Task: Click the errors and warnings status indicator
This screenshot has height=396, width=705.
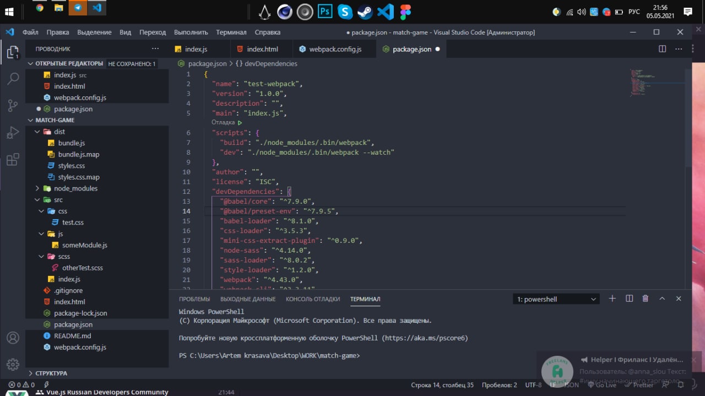Action: pyautogui.click(x=21, y=385)
